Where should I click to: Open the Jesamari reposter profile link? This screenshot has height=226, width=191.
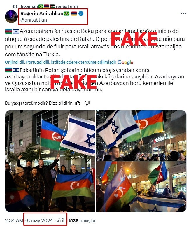(x=29, y=6)
